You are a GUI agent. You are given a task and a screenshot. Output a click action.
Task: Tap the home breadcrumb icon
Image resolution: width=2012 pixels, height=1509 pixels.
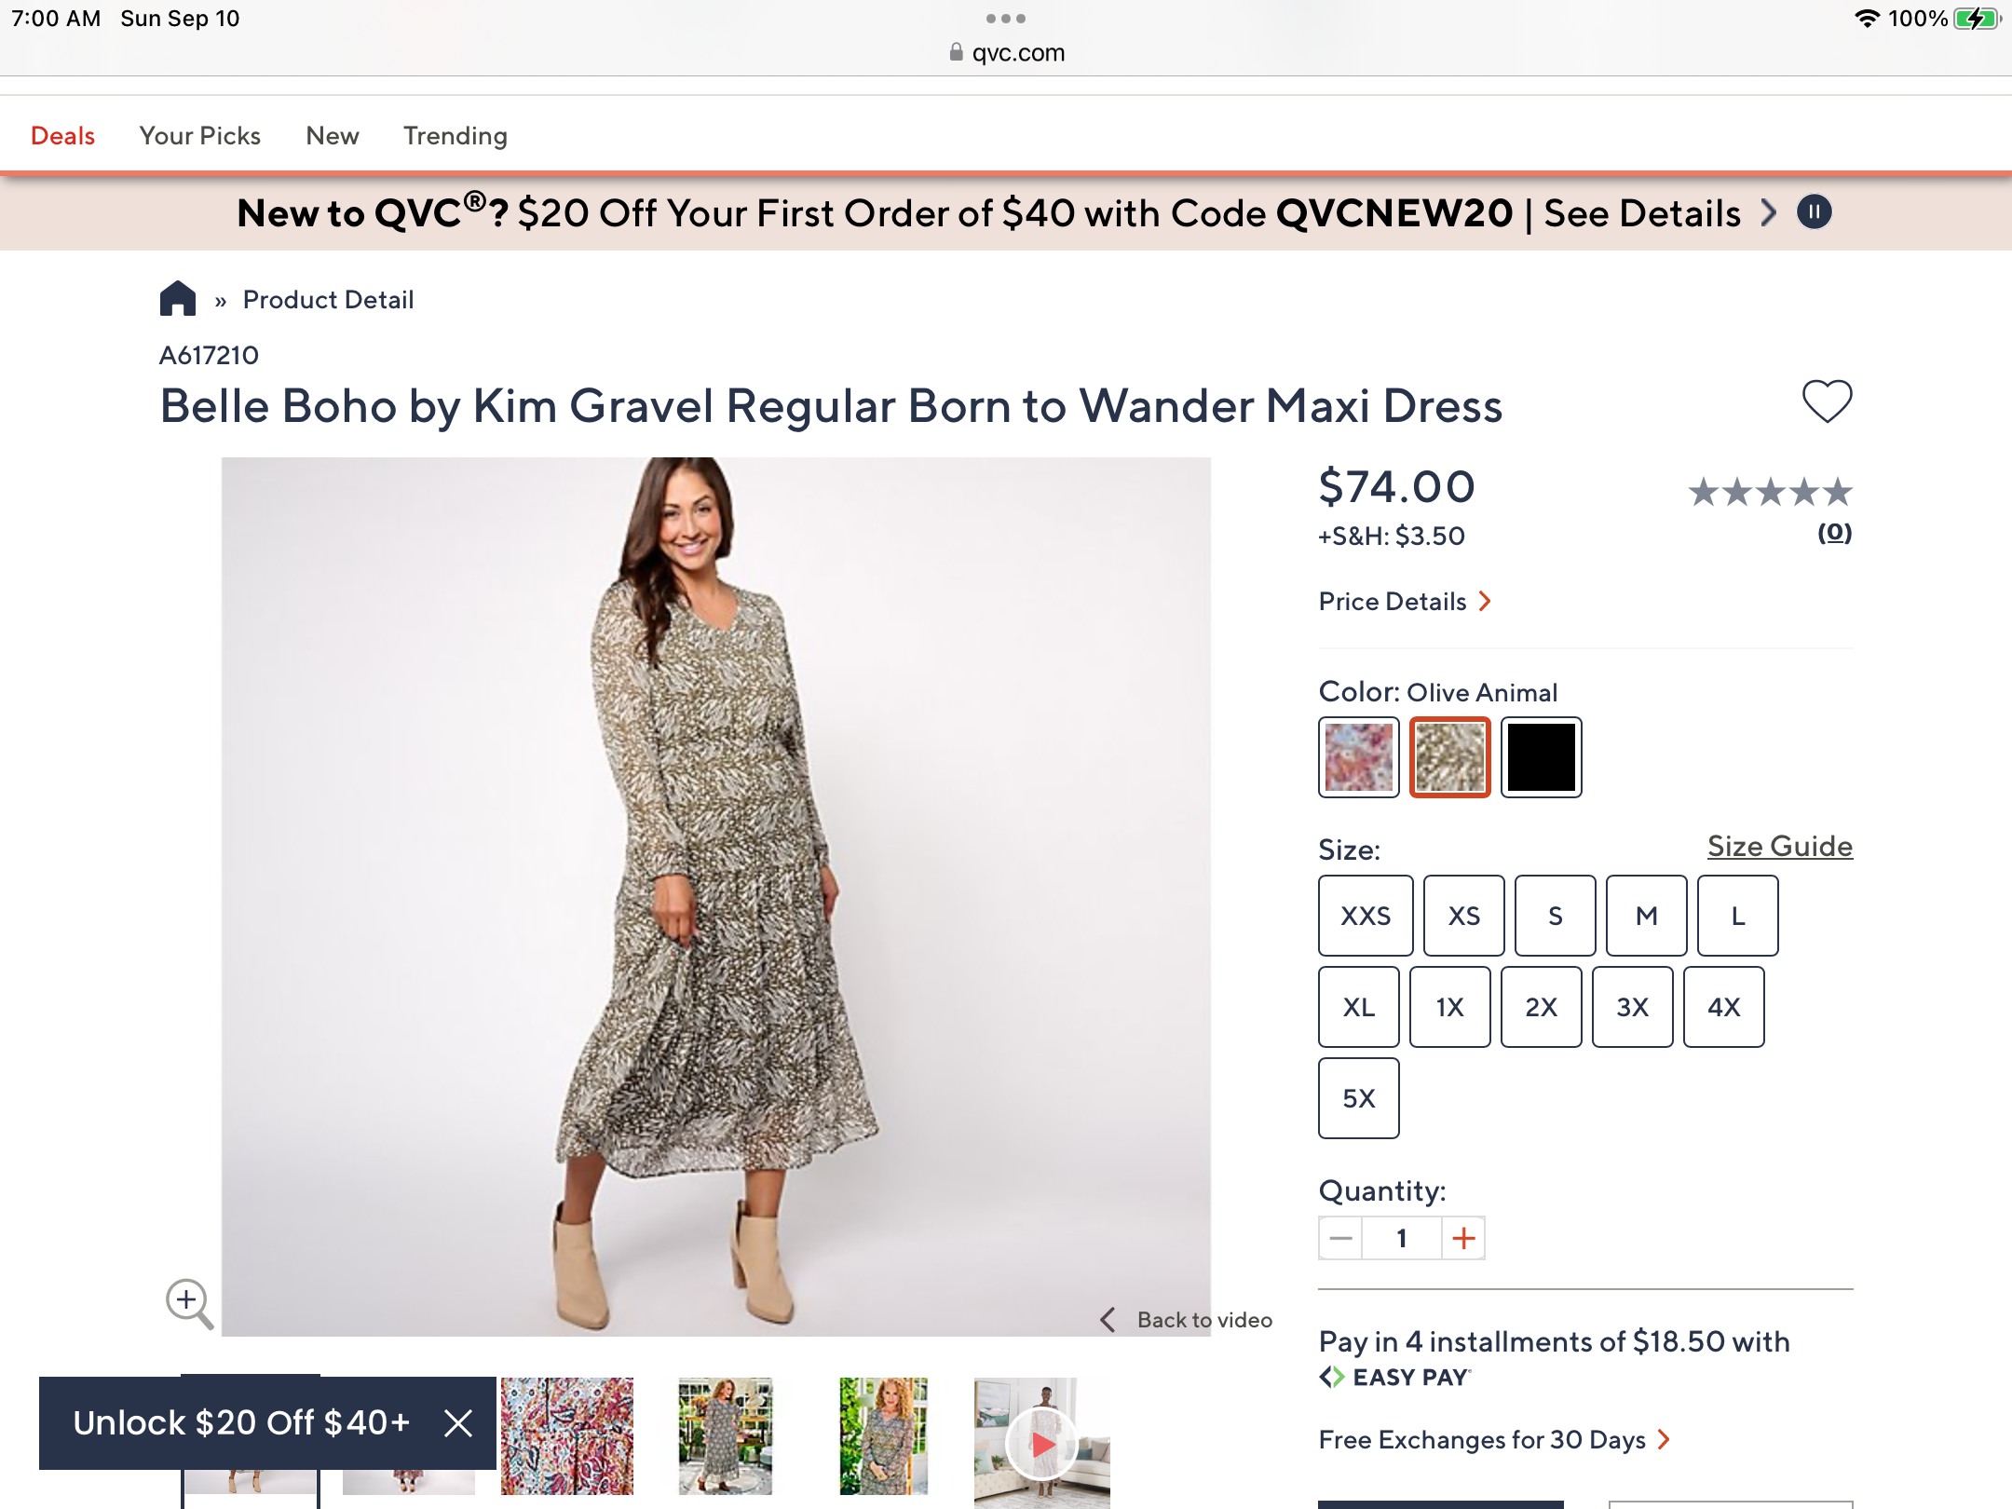point(177,299)
